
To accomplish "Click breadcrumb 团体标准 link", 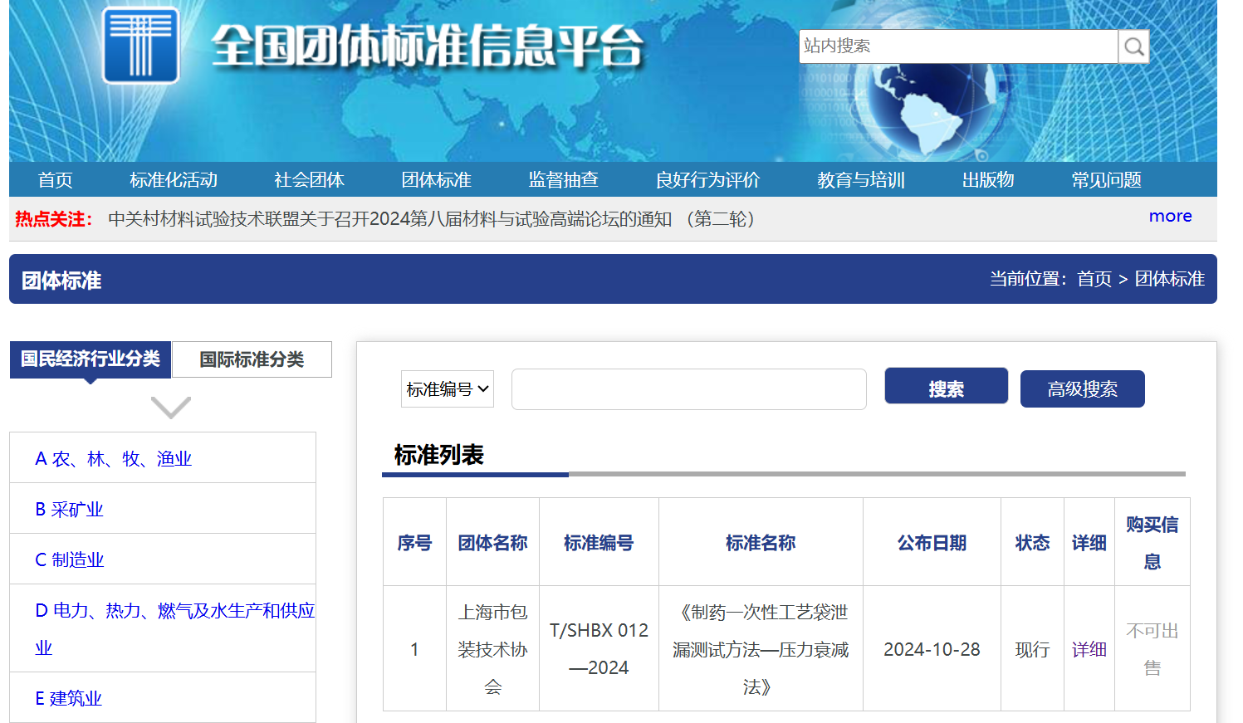I will (x=1170, y=279).
